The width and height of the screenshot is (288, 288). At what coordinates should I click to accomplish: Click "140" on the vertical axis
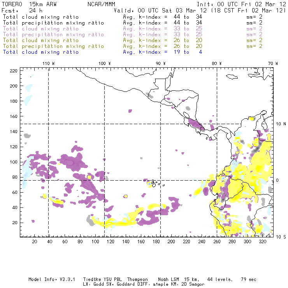click(x=14, y=132)
